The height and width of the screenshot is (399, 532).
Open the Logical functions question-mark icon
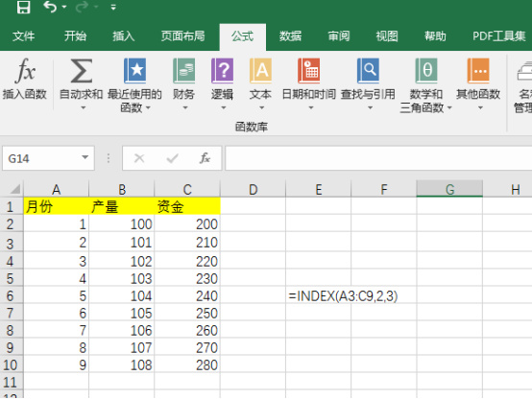coord(222,71)
